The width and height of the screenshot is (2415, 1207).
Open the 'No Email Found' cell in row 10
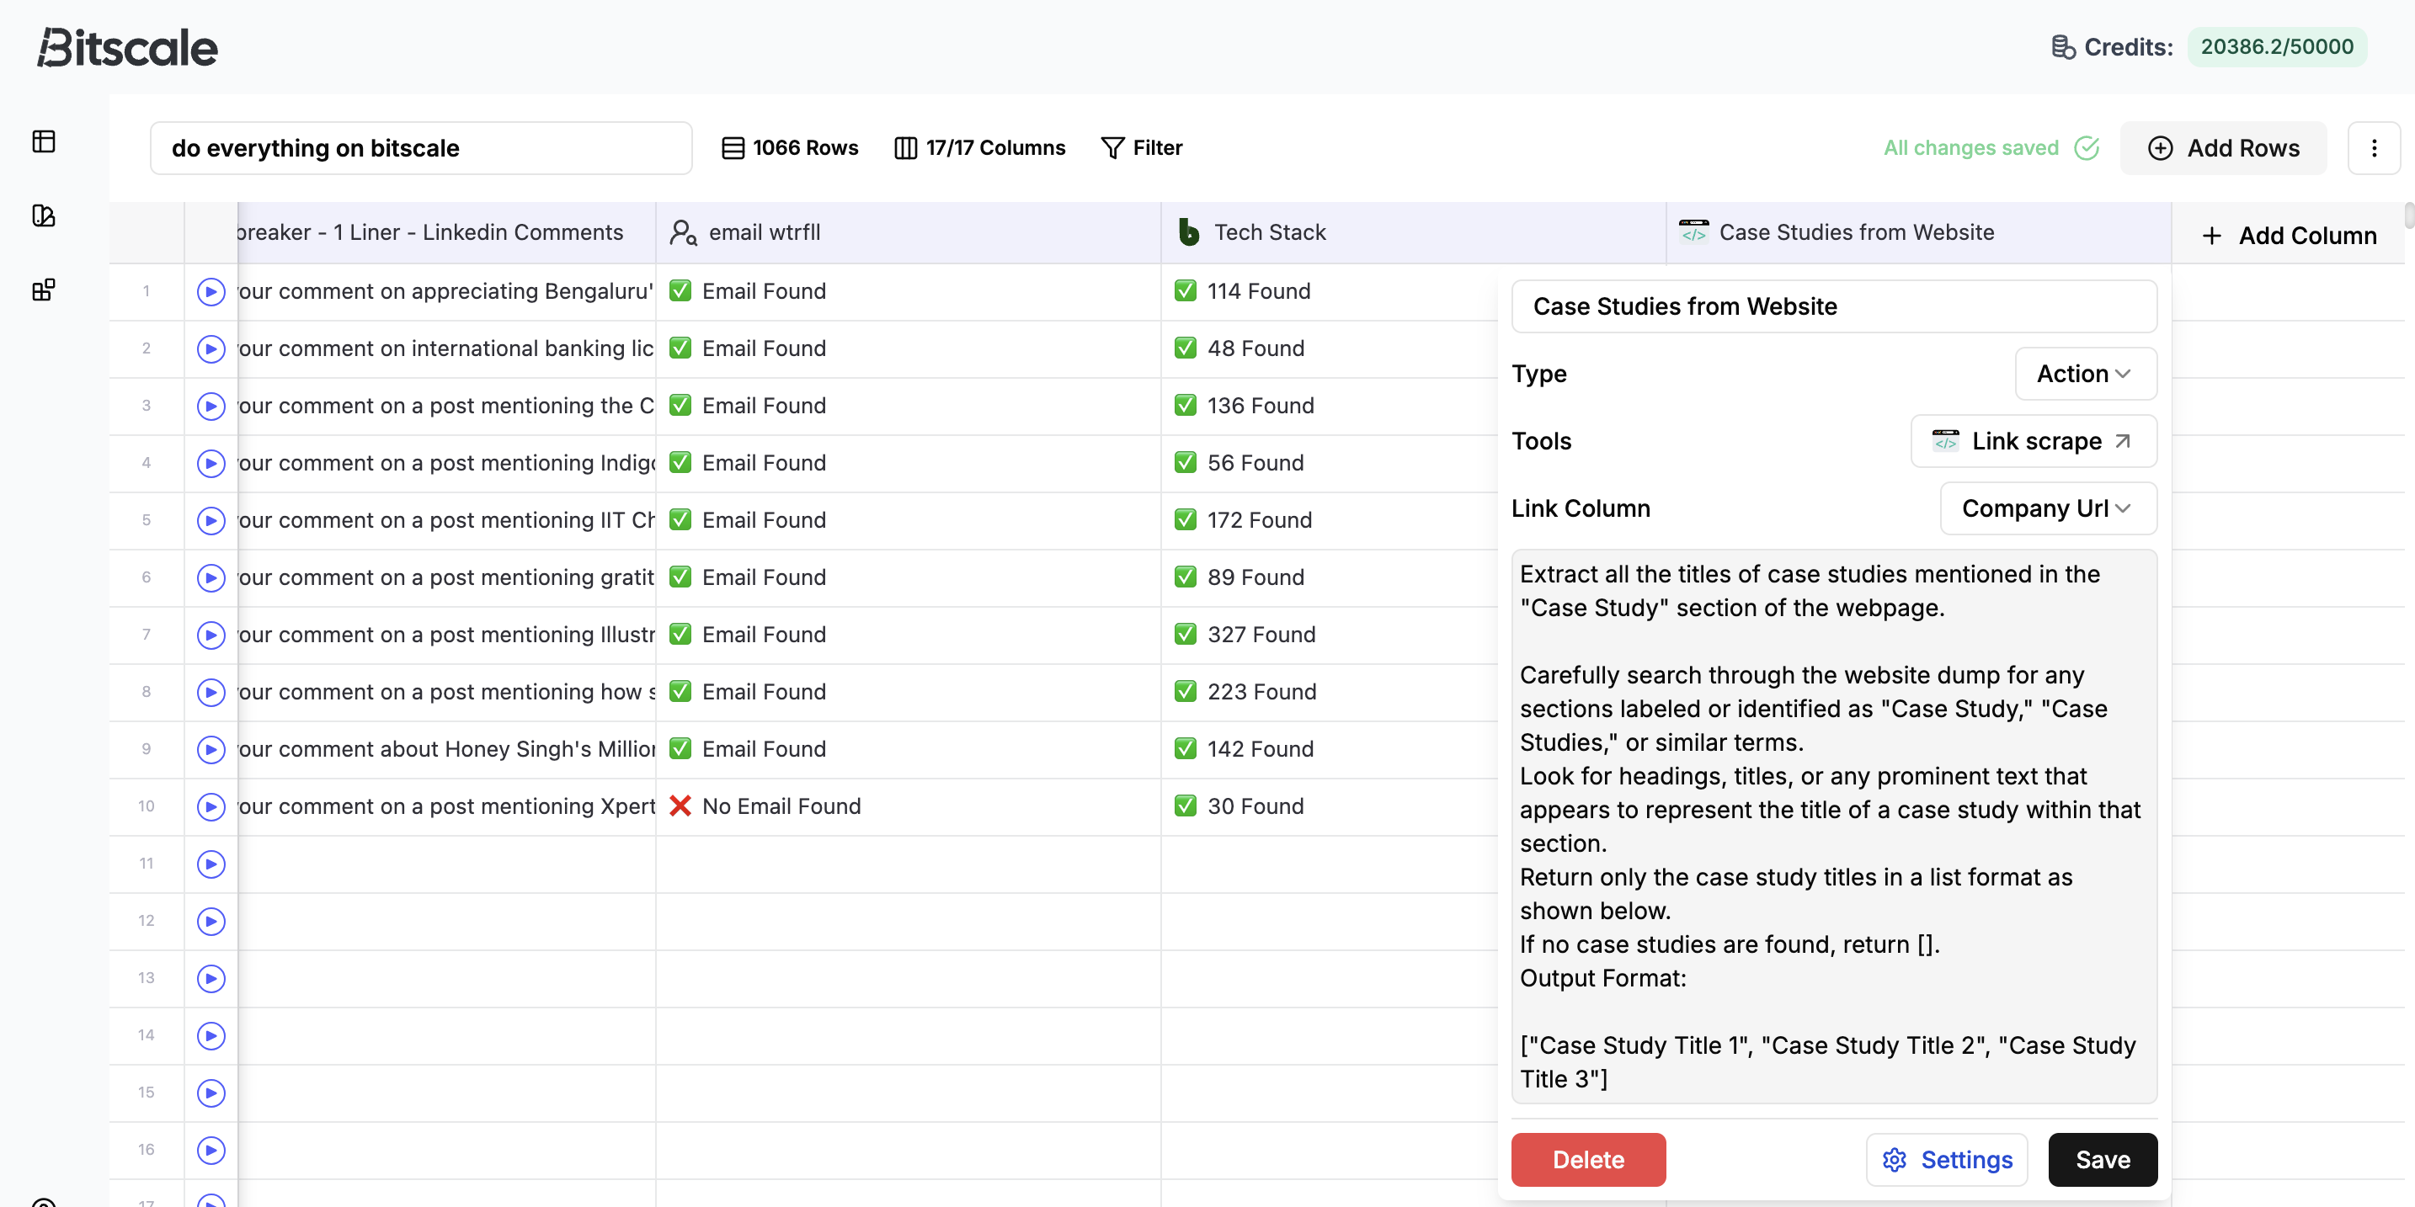pos(909,807)
